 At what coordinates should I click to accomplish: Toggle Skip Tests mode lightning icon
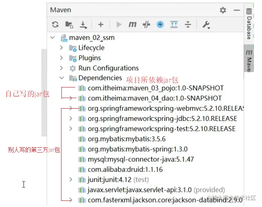[160, 24]
